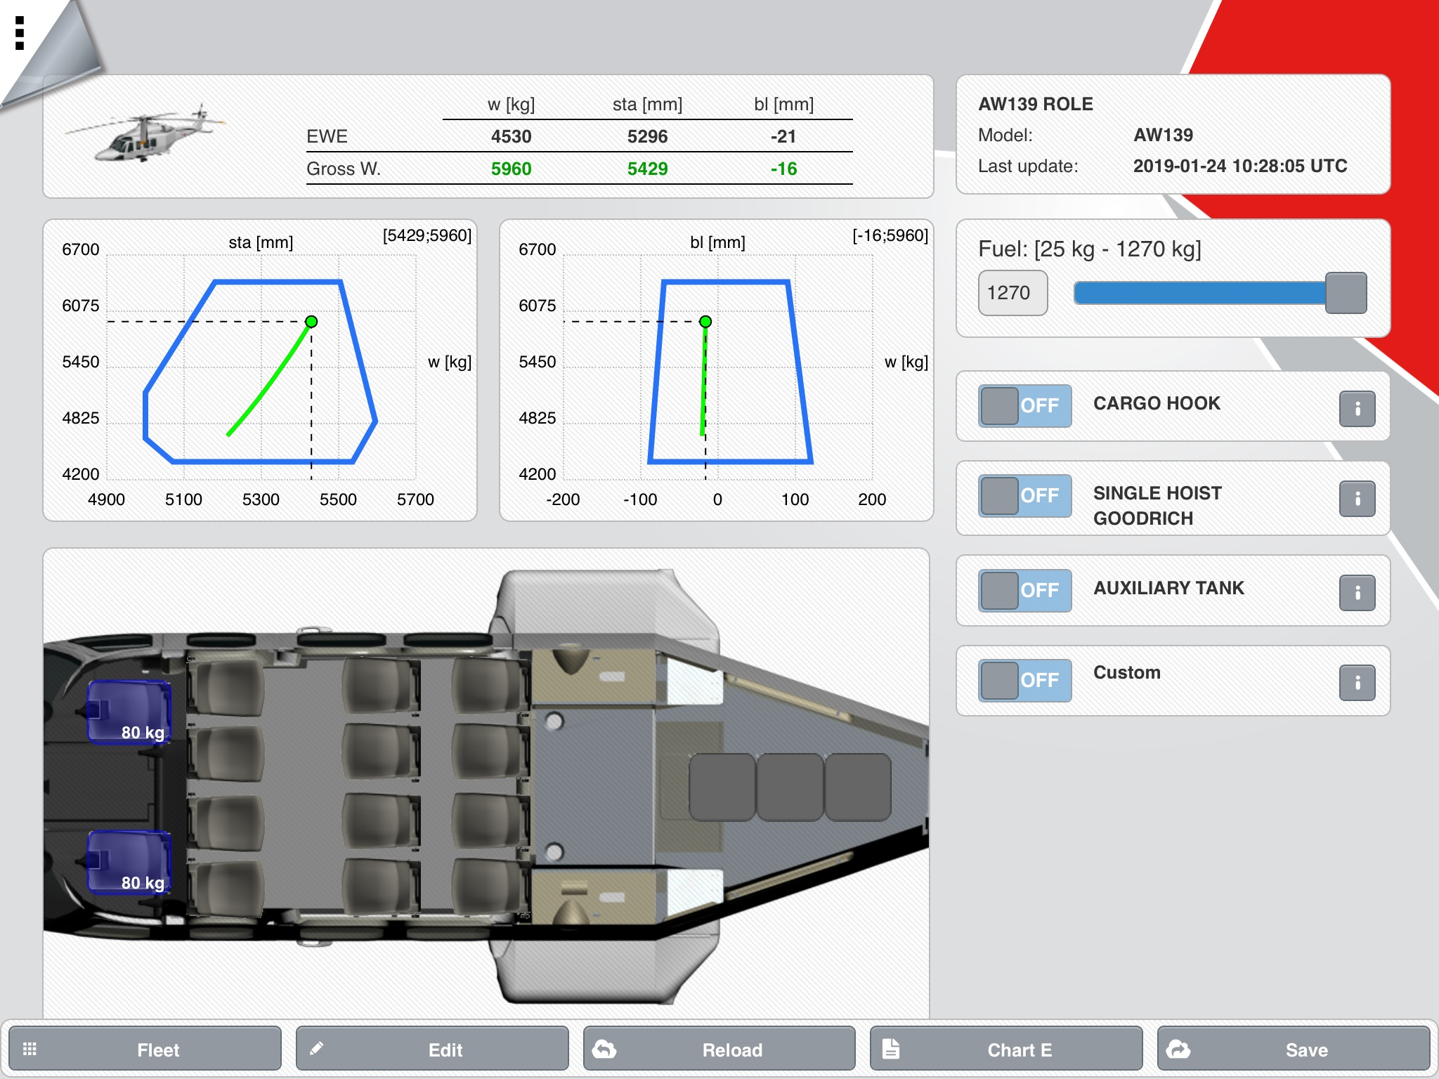Click the green CG point on bl chart
1439x1079 pixels.
[705, 322]
